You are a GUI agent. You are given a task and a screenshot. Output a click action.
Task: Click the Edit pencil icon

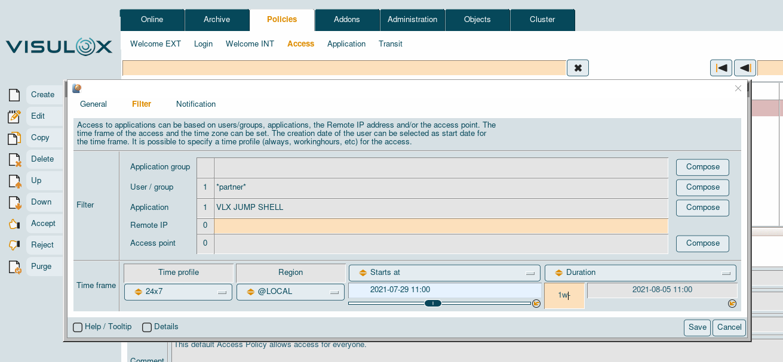14,116
